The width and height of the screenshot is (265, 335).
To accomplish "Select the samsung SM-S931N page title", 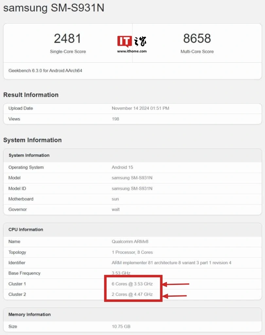I will 54,8.
